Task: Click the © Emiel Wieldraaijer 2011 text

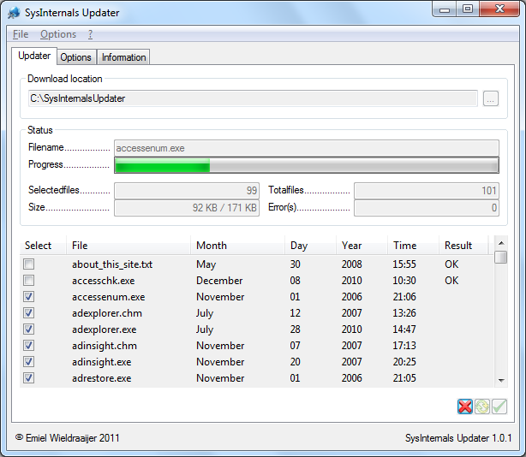Action: point(68,438)
